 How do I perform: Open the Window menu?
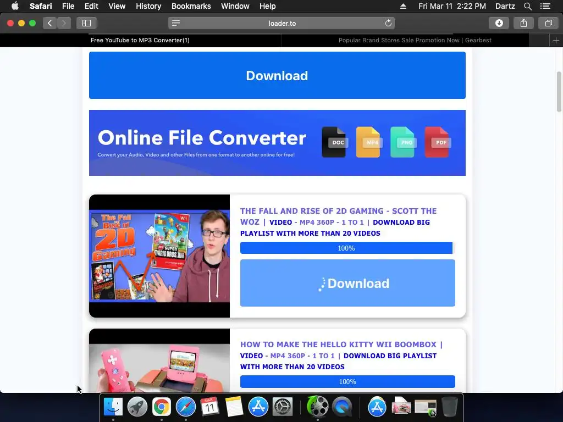[235, 6]
